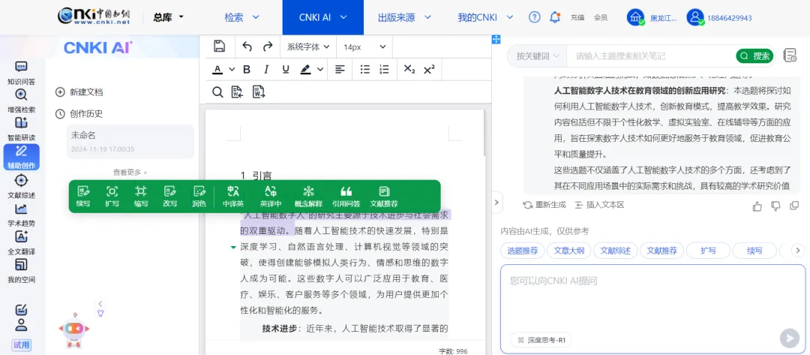Open the CNKI AI top menu
810x355 pixels.
coord(322,17)
